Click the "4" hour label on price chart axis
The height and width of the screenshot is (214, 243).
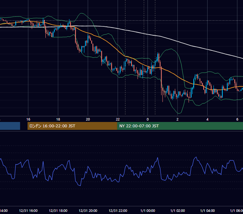coord(207,119)
